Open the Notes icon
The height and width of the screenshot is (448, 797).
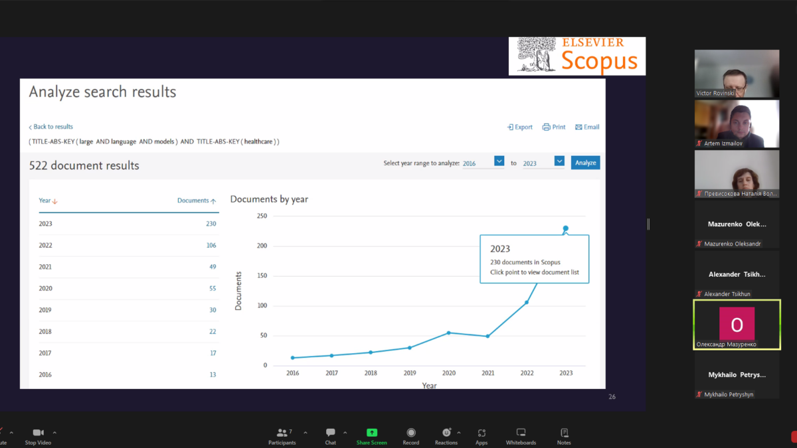click(564, 433)
